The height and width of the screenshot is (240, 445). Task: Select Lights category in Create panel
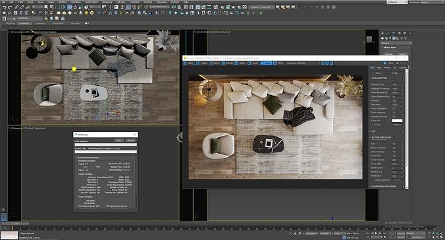coord(390,38)
